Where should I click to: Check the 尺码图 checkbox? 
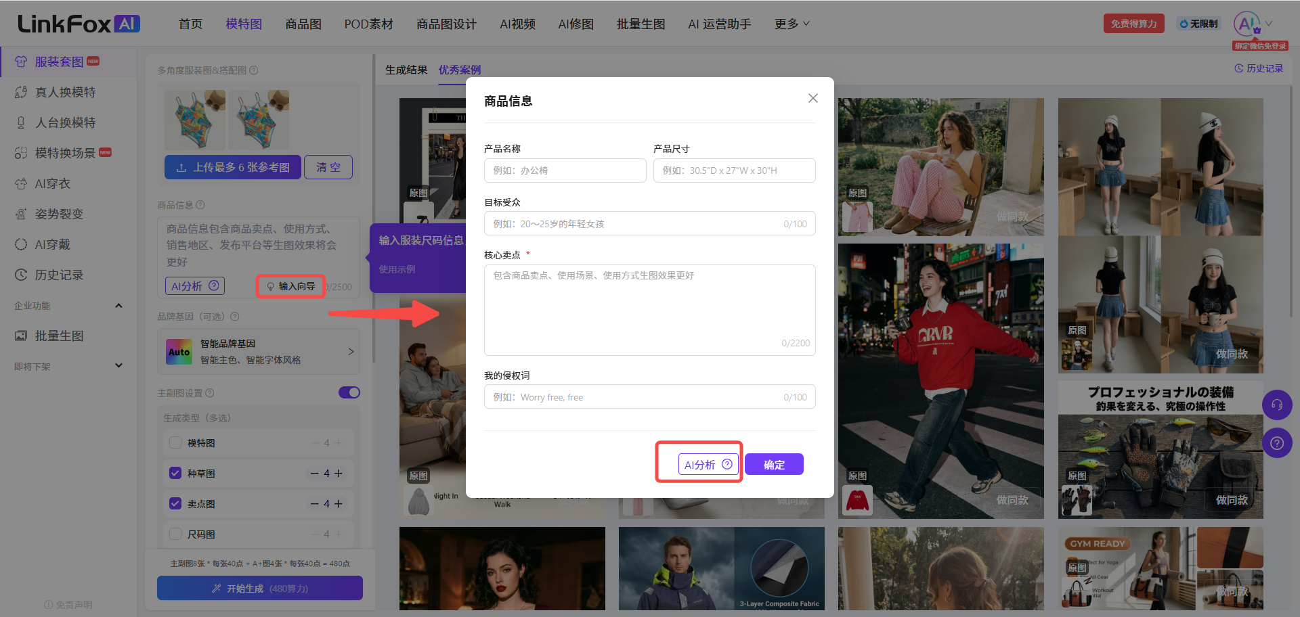coord(175,534)
